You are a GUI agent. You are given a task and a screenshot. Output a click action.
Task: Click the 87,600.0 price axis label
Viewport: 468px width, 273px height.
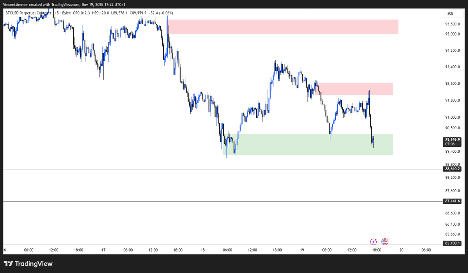[452, 191]
